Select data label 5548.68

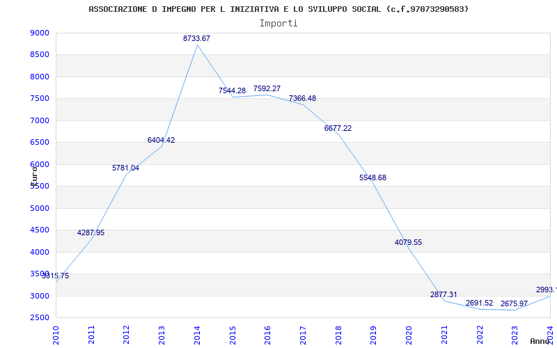click(372, 177)
